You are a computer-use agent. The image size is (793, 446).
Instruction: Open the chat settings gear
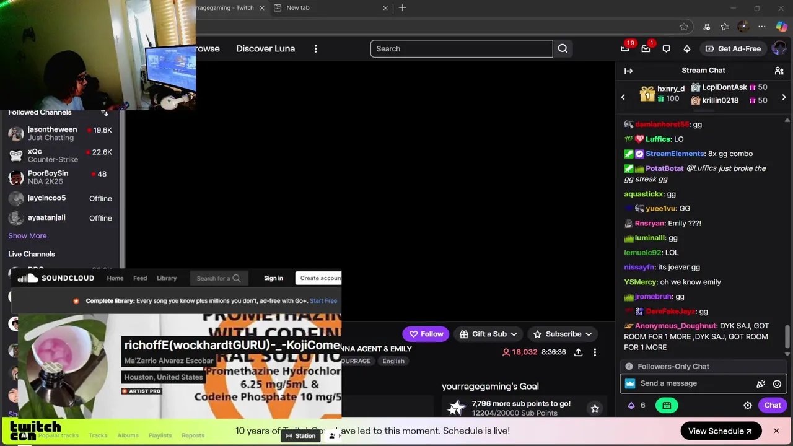click(748, 406)
